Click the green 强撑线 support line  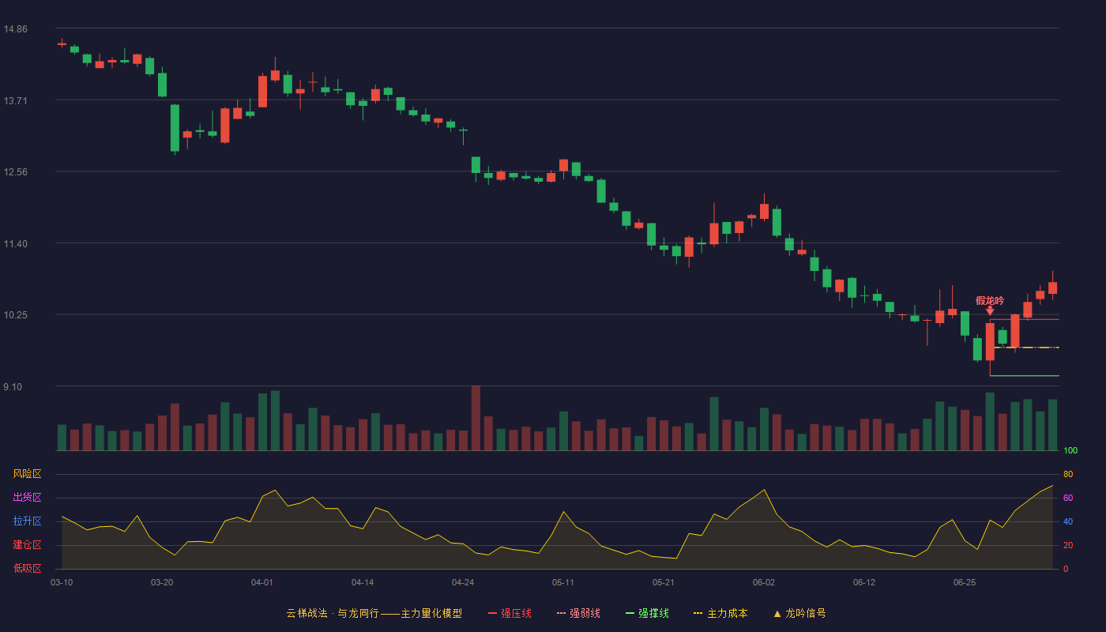(x=1024, y=375)
